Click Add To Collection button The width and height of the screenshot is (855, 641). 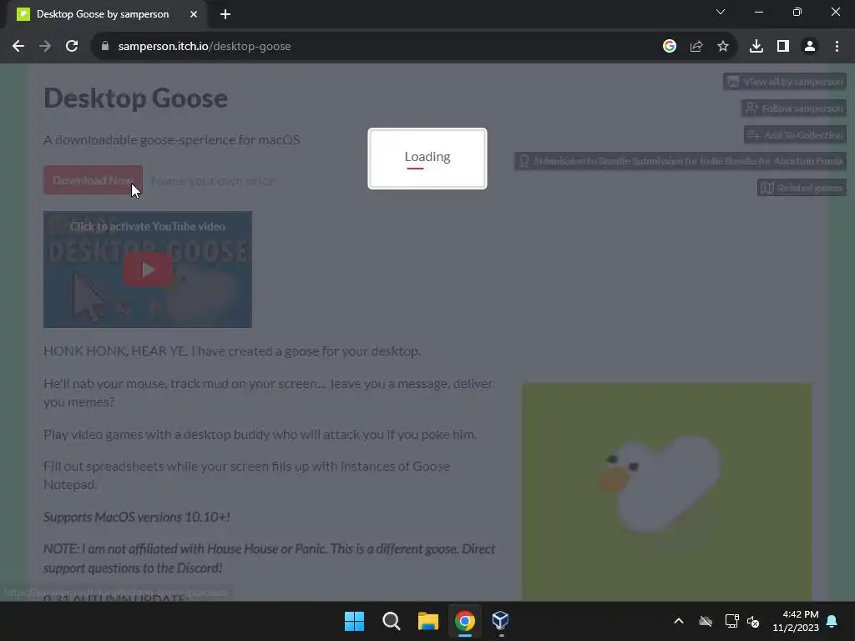coord(796,134)
